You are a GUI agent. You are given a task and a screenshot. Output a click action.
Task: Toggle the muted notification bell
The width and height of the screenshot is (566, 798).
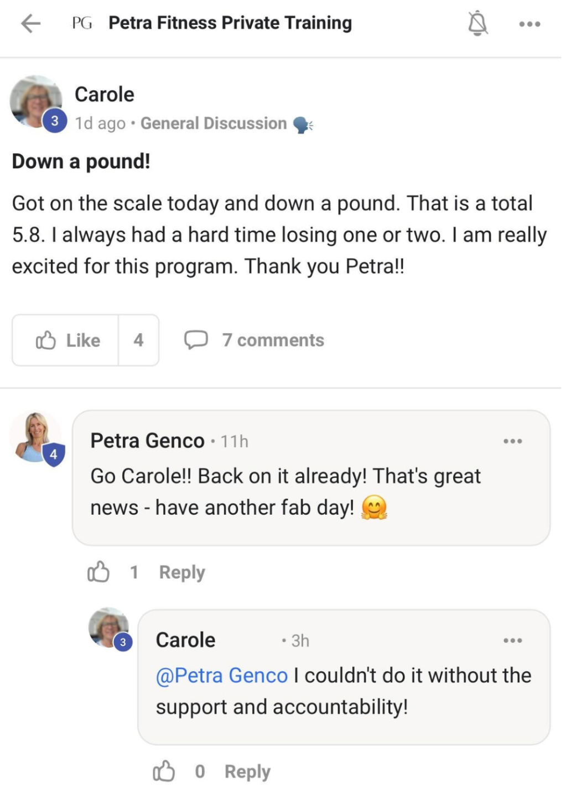pos(477,24)
